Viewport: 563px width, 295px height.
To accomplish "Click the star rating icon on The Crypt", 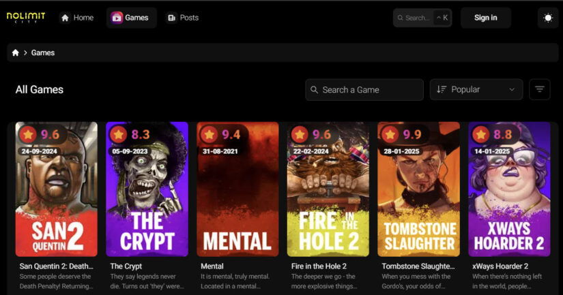I will point(119,134).
